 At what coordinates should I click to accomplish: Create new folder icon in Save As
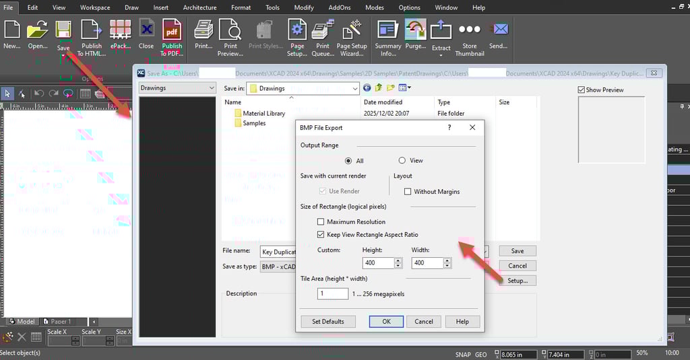pos(390,88)
